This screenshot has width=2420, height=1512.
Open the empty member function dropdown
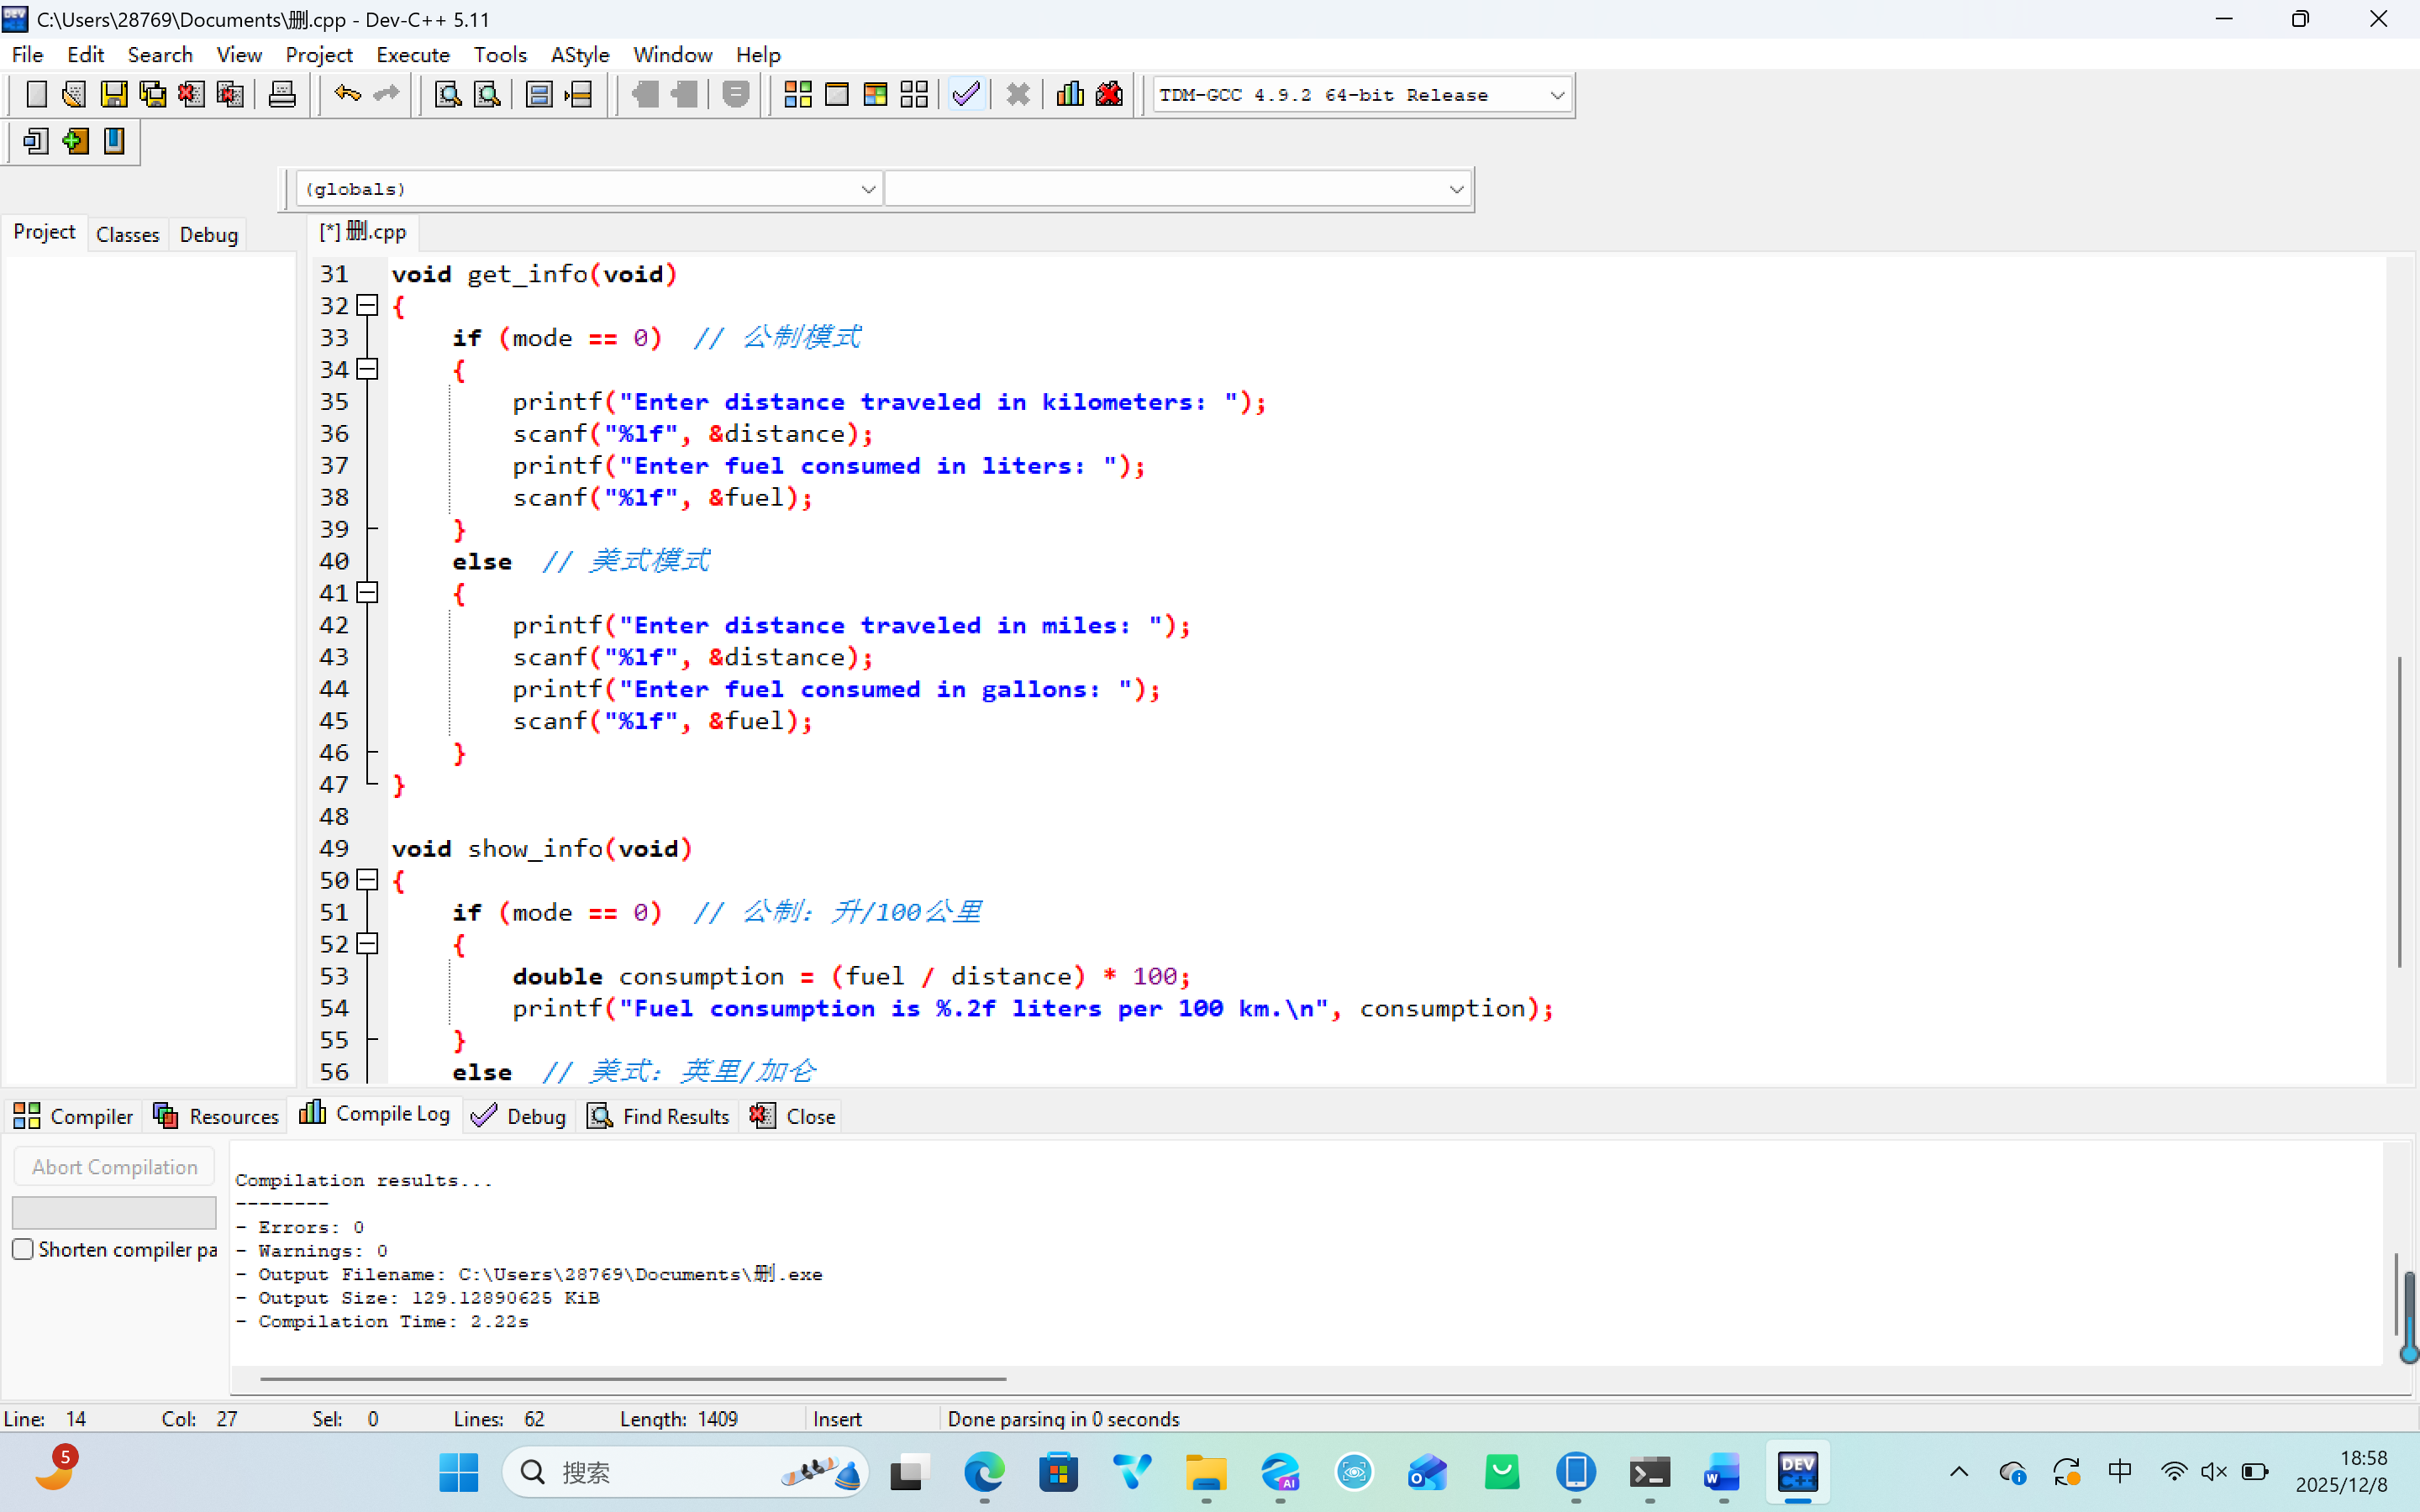click(1456, 189)
